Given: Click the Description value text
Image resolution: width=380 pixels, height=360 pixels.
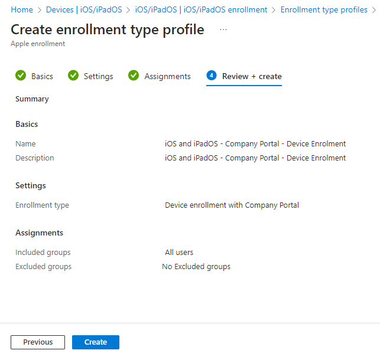Looking at the screenshot, I should [x=255, y=158].
